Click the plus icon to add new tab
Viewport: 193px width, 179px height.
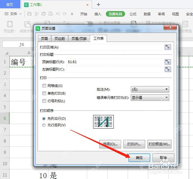98,5
